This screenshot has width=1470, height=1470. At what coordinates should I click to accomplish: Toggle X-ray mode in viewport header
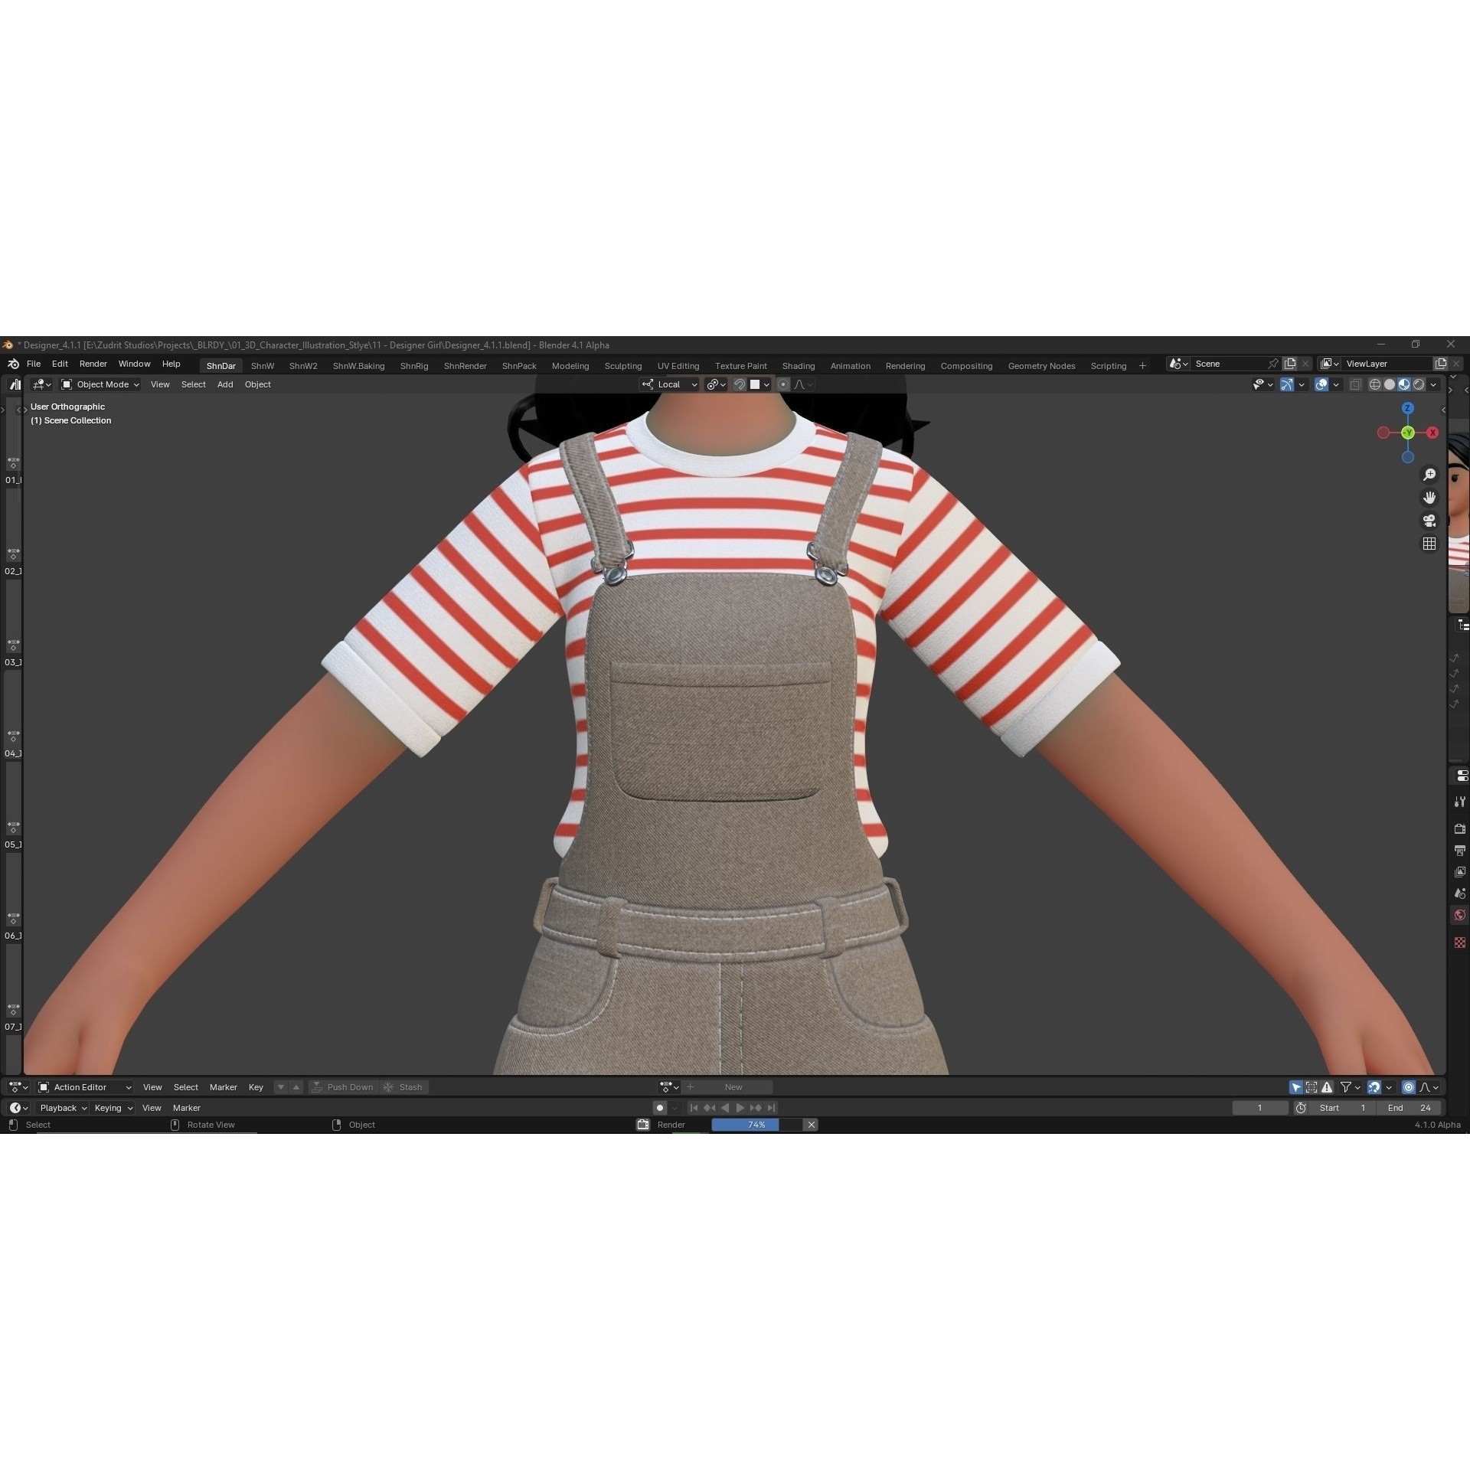(1356, 384)
